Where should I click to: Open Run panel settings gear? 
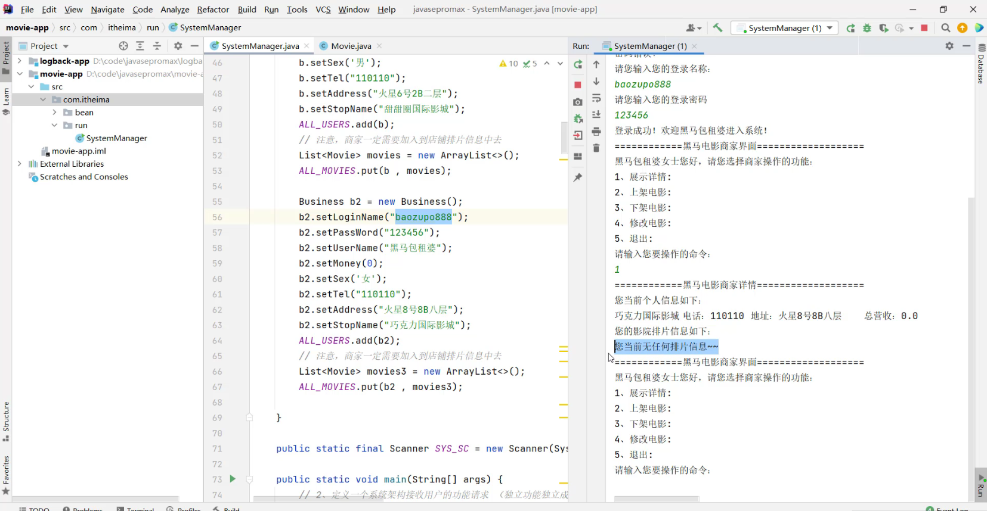[949, 46]
